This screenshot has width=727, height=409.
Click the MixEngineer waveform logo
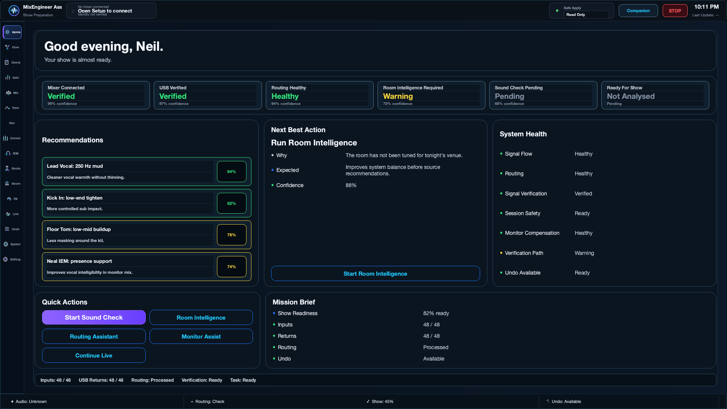click(x=14, y=11)
